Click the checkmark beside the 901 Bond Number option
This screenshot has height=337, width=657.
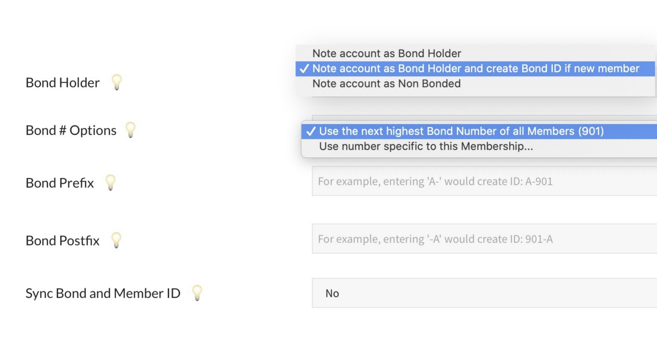(x=310, y=131)
